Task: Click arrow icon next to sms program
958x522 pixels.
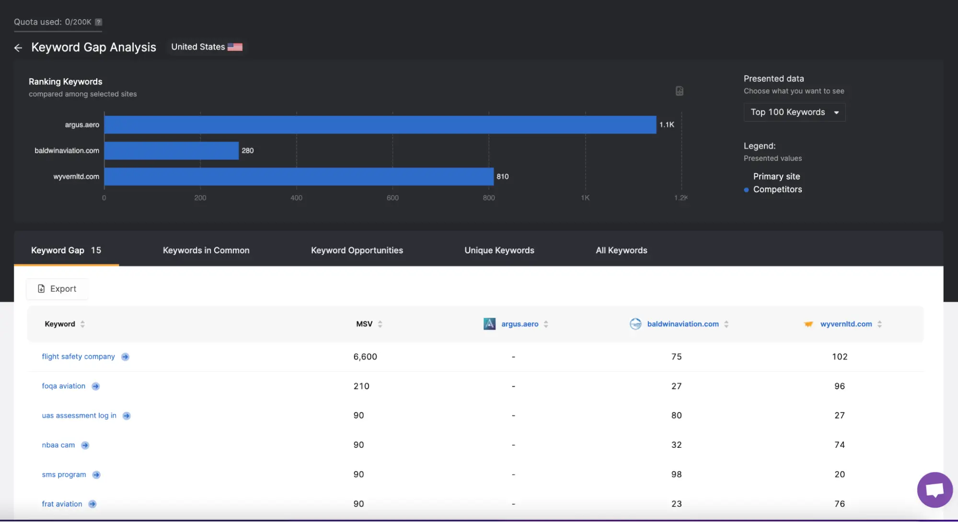Action: click(x=96, y=475)
